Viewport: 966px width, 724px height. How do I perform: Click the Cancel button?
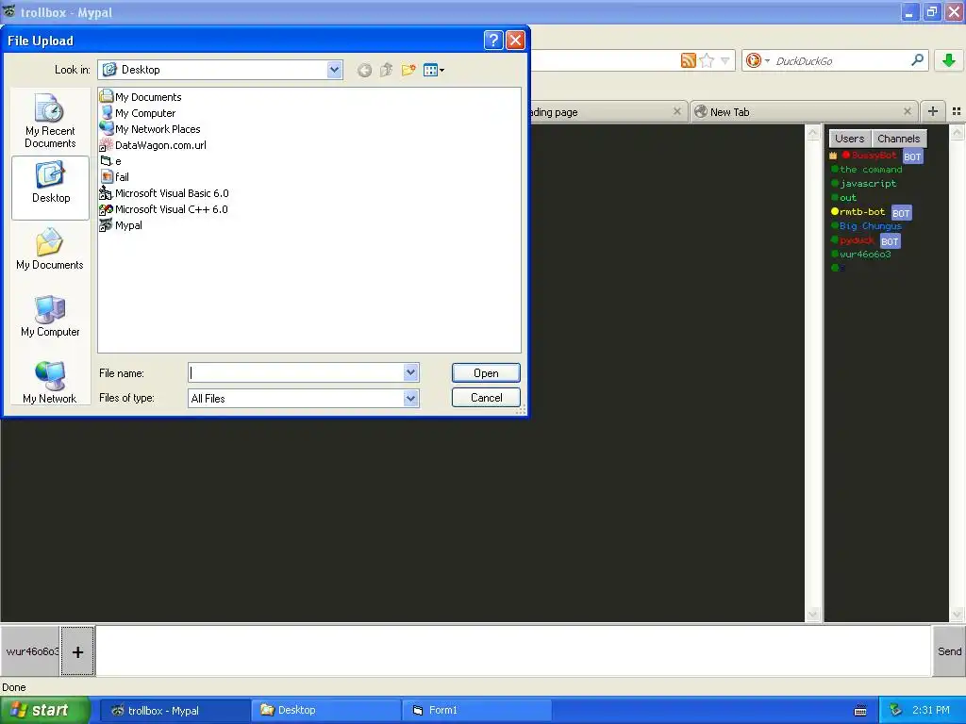click(486, 398)
